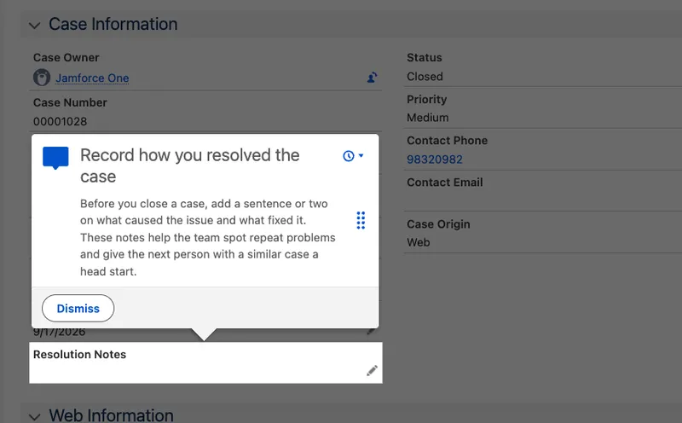Click the blue chat bubble prompt icon

click(55, 158)
